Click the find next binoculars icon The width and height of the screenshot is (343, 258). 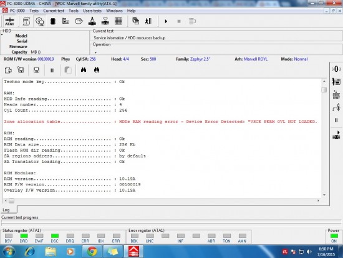(x=97, y=70)
